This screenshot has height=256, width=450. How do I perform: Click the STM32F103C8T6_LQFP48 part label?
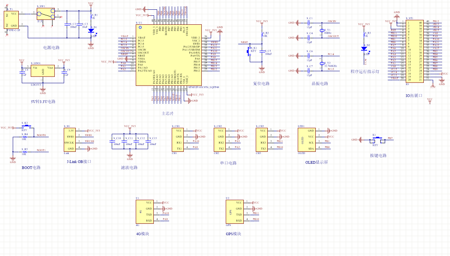[204, 87]
